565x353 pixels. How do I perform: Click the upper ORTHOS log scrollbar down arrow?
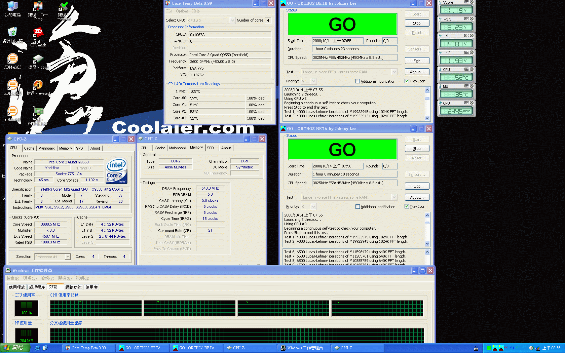(x=427, y=118)
